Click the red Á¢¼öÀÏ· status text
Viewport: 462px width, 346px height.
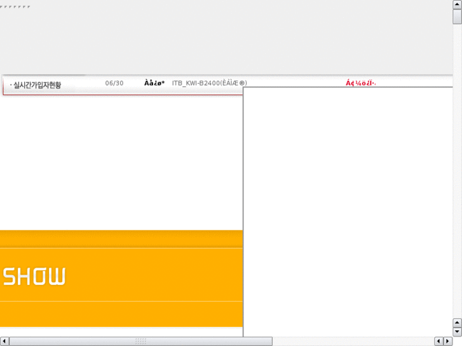click(361, 83)
